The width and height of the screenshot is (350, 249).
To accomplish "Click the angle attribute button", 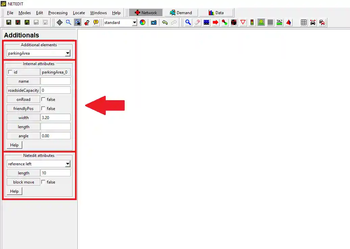I will pos(23,136).
